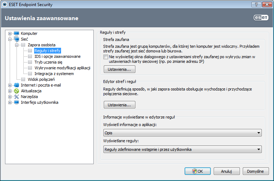Expand the Narzędzia tree node

click(x=10, y=97)
